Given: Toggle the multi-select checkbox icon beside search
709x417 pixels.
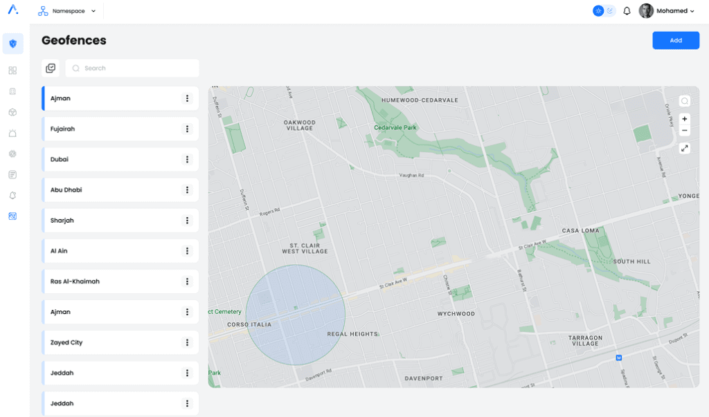Looking at the screenshot, I should coord(51,68).
